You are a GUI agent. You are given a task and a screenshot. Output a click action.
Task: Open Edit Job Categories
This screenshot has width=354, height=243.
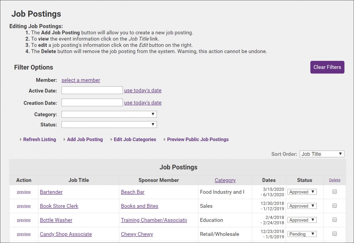[x=135, y=139]
